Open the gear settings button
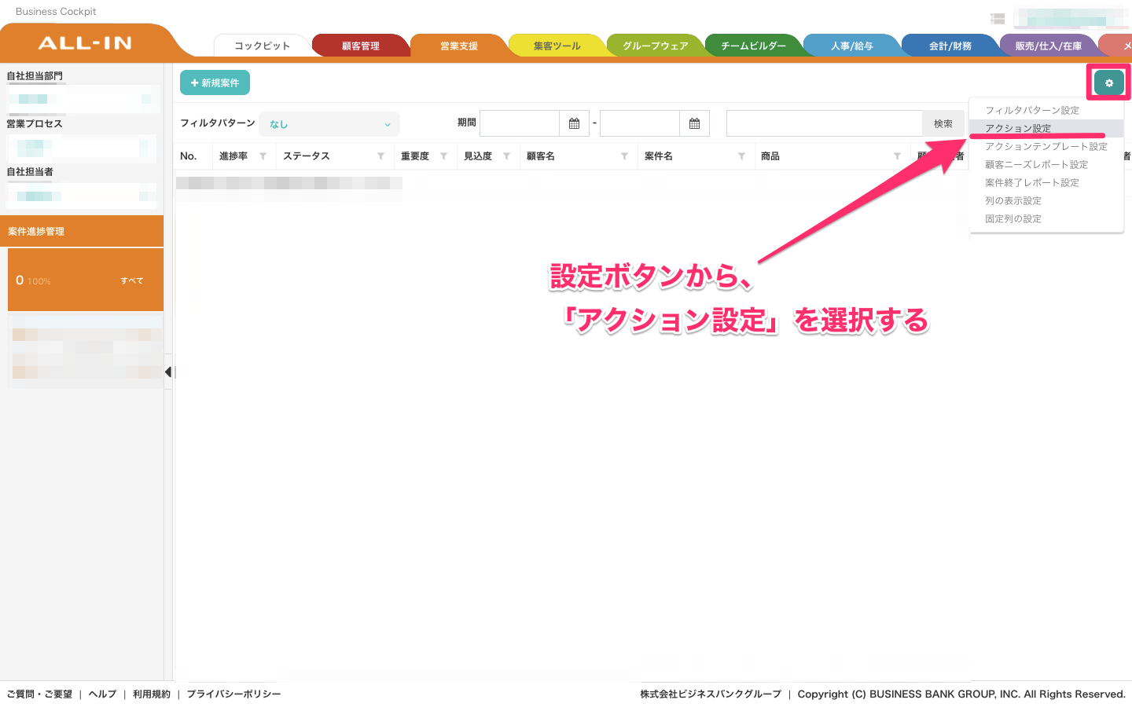Viewport: 1132px width, 707px height. pyautogui.click(x=1108, y=82)
